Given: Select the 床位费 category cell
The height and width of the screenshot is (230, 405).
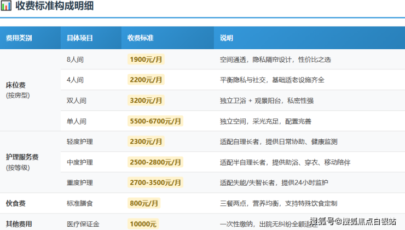Looking at the screenshot, I should click(16, 90).
